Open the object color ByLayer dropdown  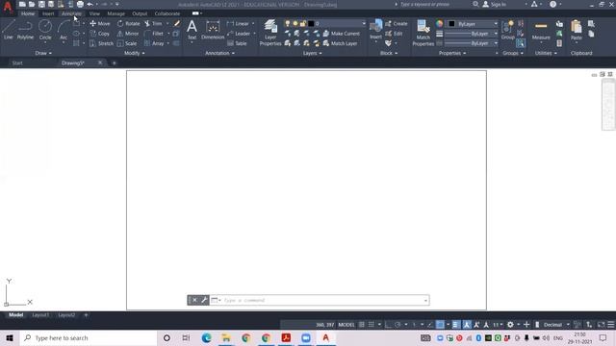point(473,24)
